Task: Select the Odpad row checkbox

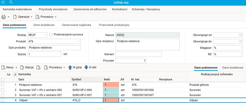Action: click(x=3, y=100)
